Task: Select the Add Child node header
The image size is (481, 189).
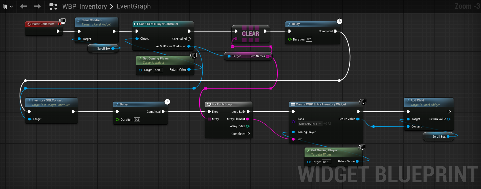Action: tap(429, 102)
